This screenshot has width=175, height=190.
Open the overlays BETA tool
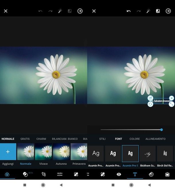(25, 174)
